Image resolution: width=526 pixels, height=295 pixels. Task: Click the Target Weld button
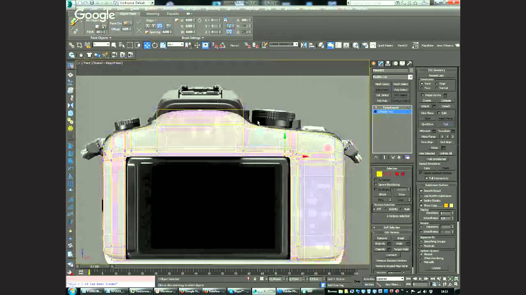401,249
